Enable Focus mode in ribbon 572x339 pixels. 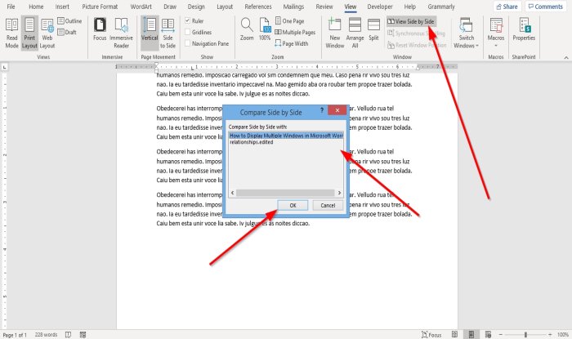pos(100,29)
